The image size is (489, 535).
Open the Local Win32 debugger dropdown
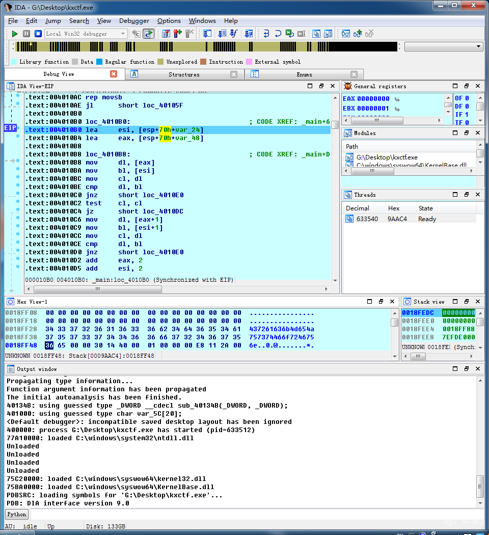(x=86, y=34)
